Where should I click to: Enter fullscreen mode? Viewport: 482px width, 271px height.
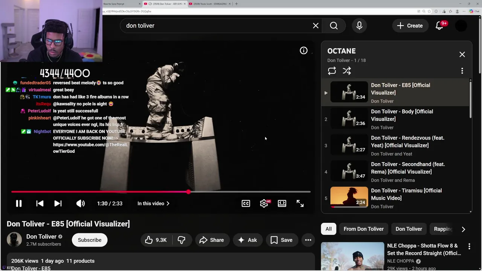pyautogui.click(x=300, y=203)
